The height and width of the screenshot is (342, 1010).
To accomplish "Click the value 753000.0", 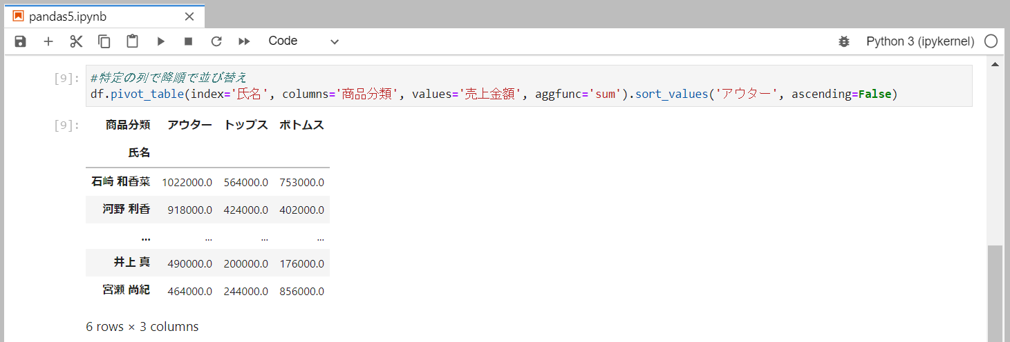I will 301,183.
